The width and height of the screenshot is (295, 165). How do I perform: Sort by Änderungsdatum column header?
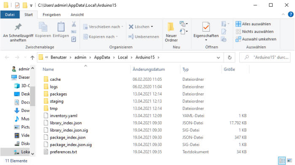coord(149,69)
